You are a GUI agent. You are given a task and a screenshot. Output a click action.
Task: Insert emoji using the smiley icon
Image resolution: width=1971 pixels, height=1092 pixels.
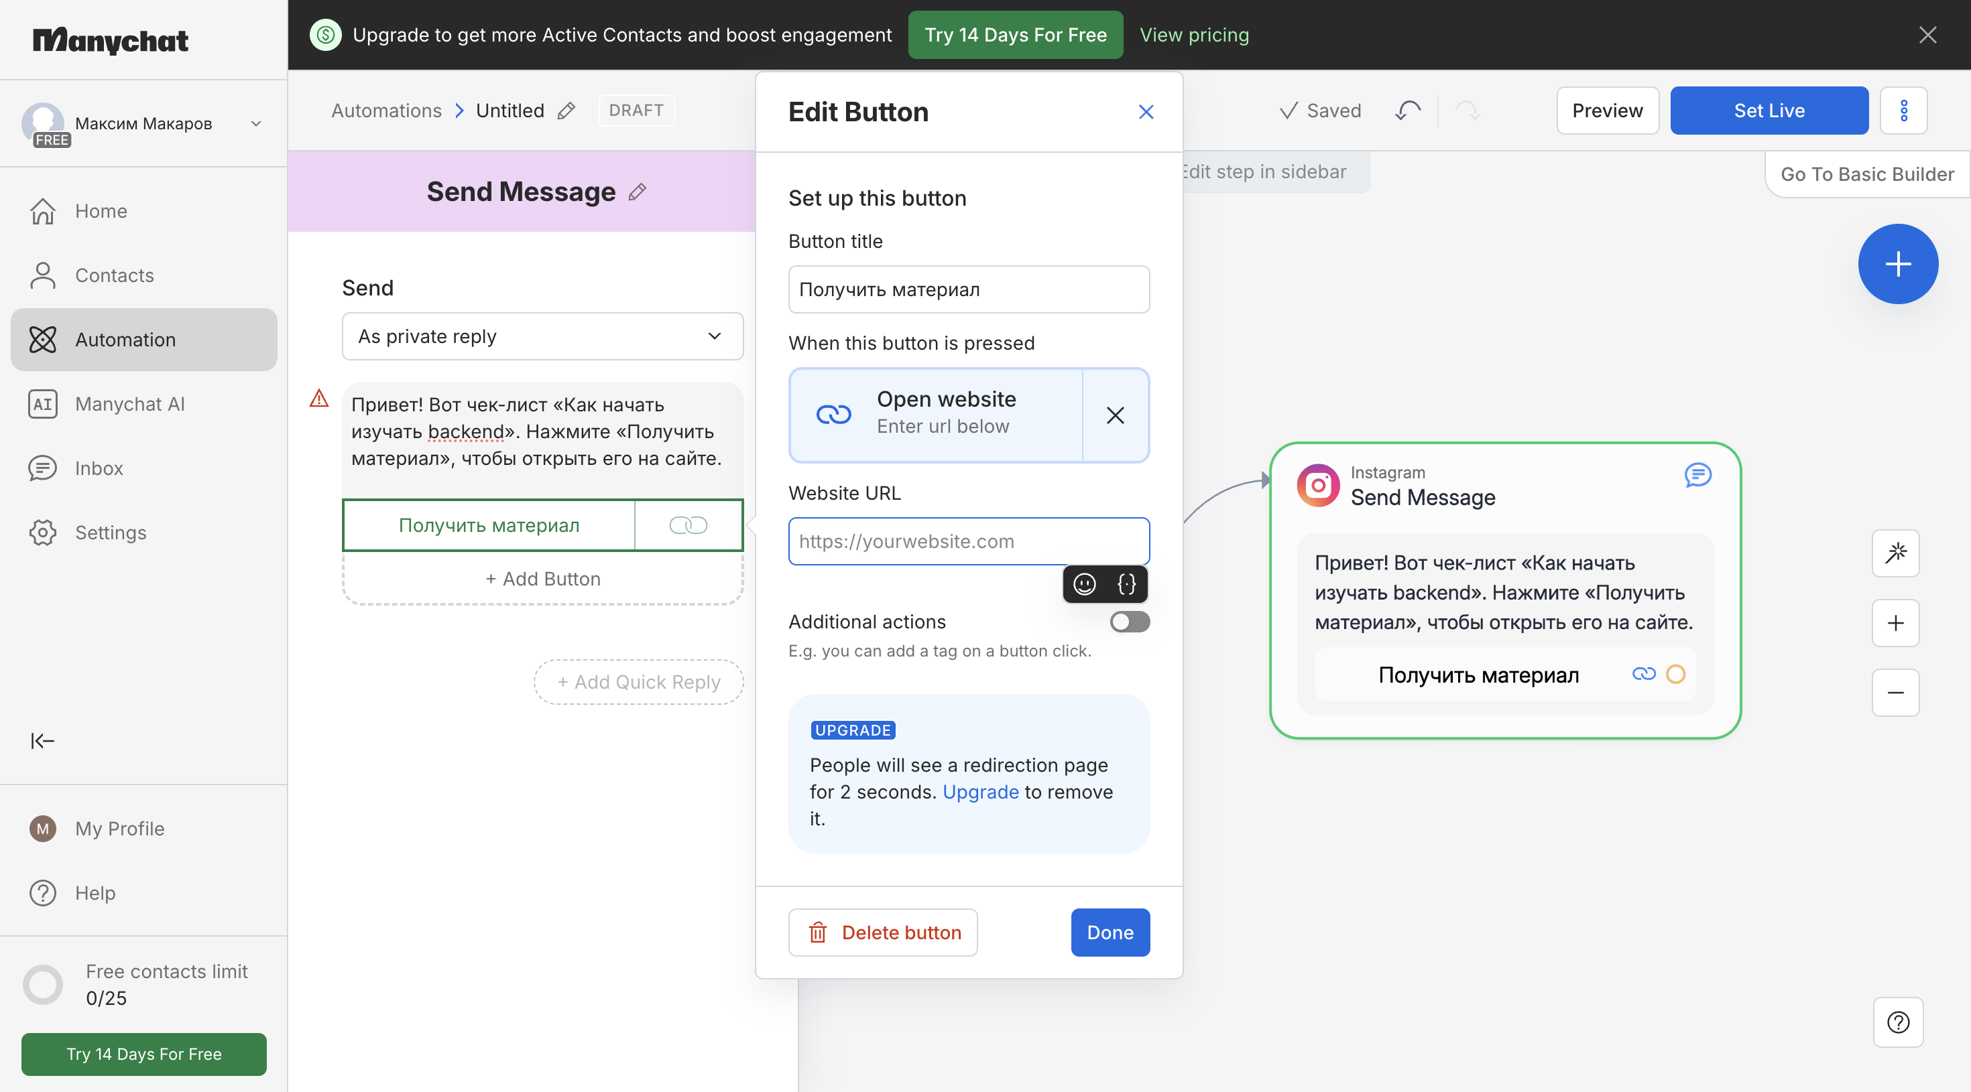click(1084, 584)
